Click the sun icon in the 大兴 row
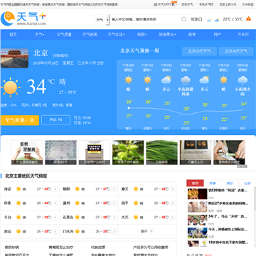 [136, 218]
